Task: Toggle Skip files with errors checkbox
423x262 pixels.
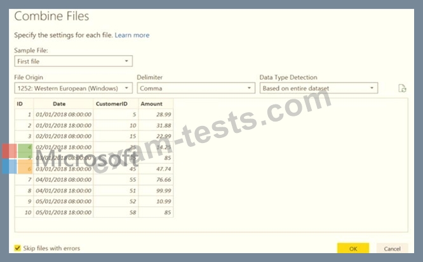Action: click(18, 248)
